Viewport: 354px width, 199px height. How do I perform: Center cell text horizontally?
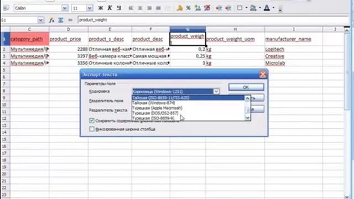[140, 8]
